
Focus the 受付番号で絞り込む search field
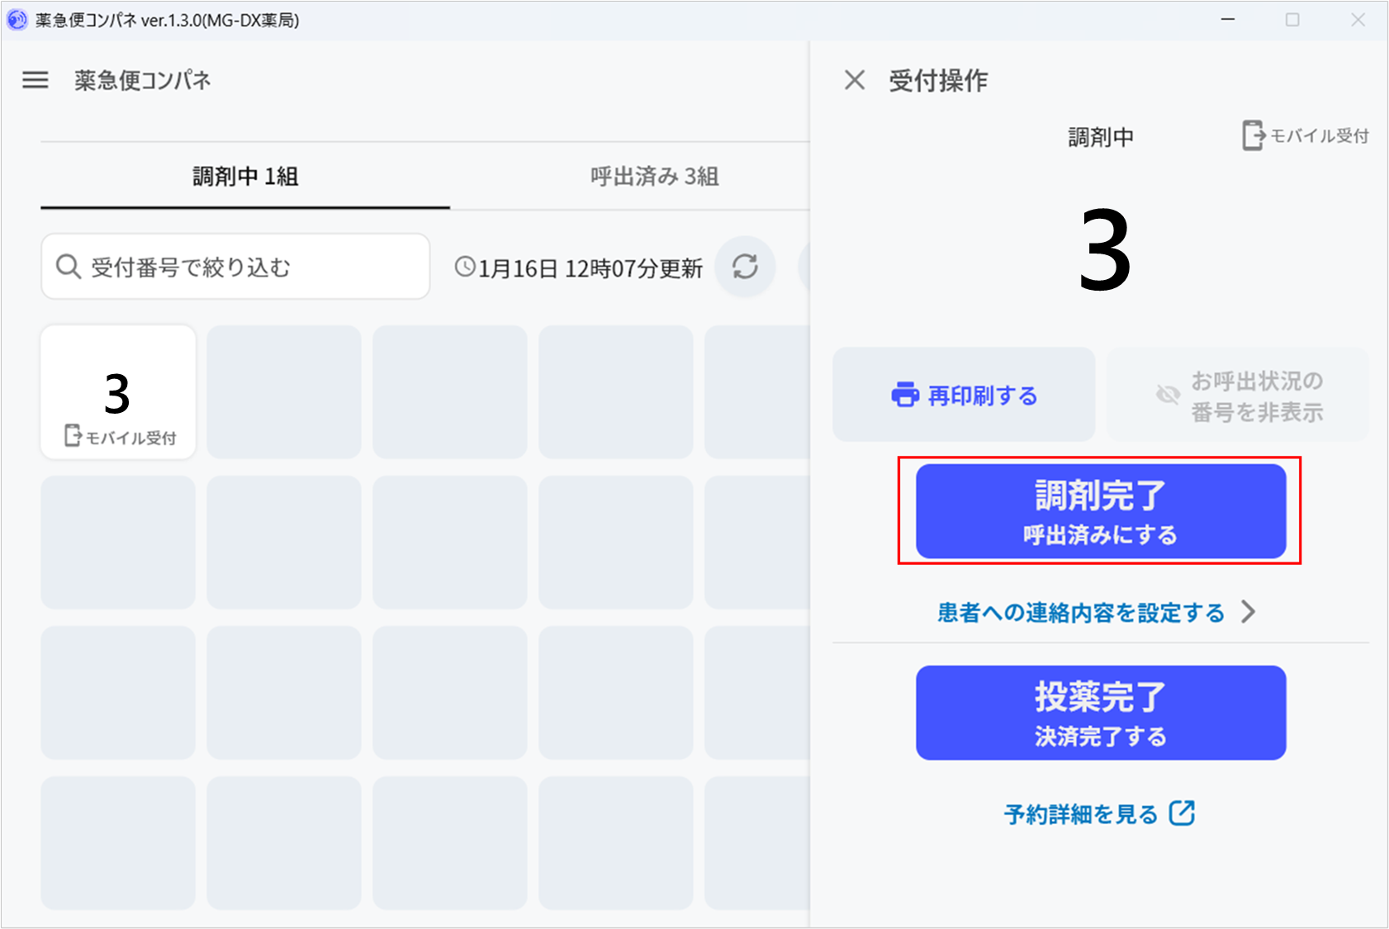click(248, 267)
